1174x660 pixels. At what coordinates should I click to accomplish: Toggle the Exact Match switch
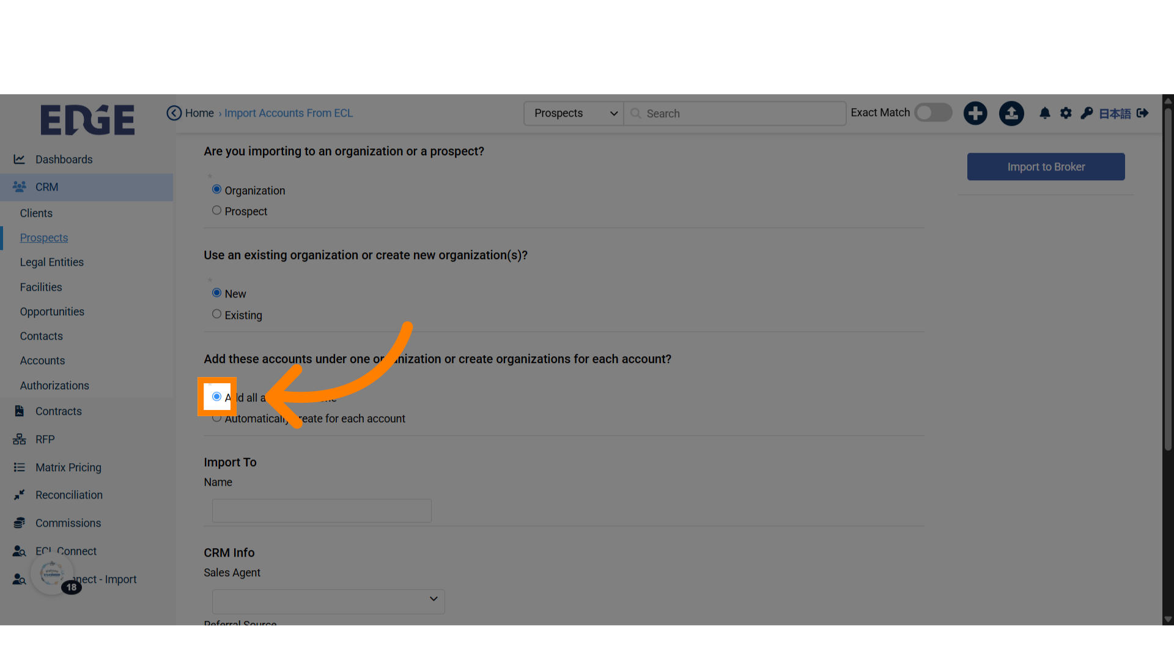[x=933, y=112]
